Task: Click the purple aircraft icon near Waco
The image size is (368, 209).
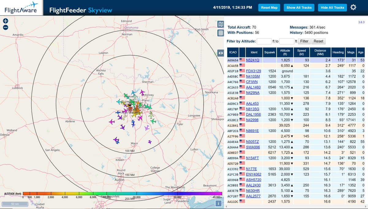Action: 150,142
